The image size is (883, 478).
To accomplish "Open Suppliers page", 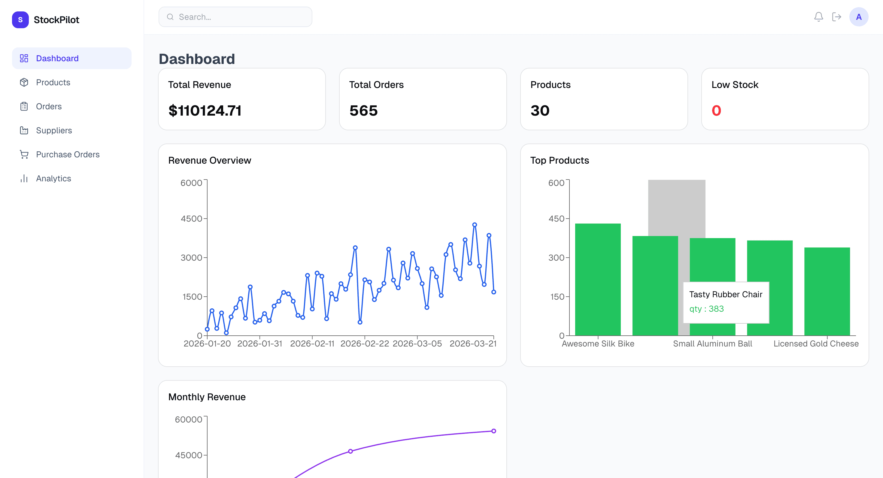I will tap(72, 130).
